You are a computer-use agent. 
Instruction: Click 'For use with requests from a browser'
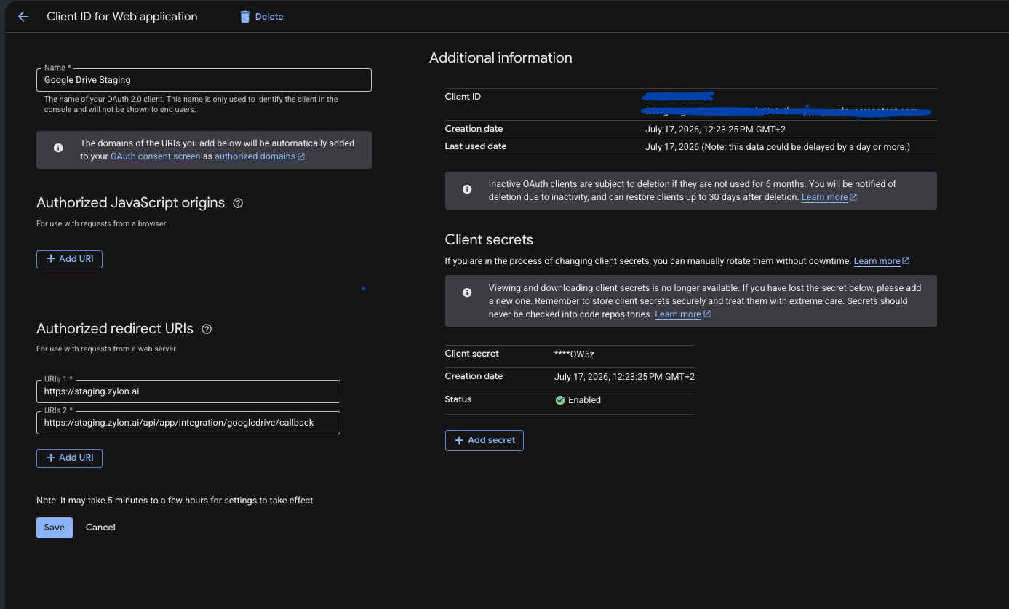coord(101,223)
